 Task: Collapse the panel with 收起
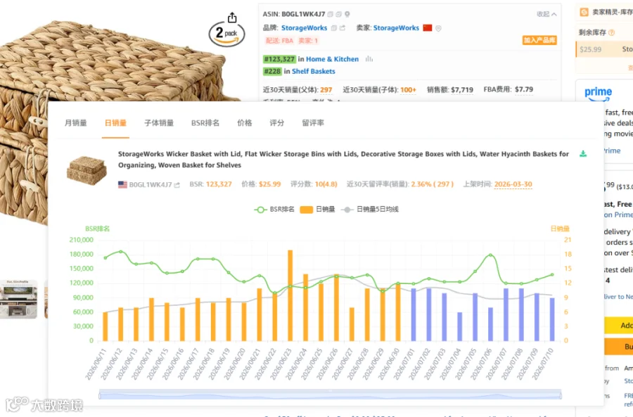[x=546, y=14]
